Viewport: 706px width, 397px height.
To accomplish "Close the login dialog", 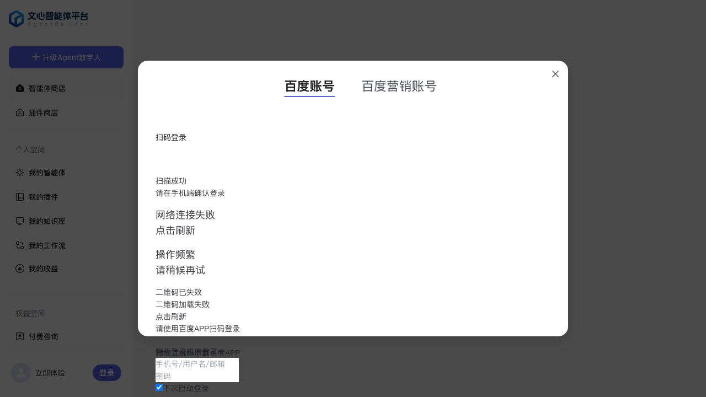I will [555, 74].
